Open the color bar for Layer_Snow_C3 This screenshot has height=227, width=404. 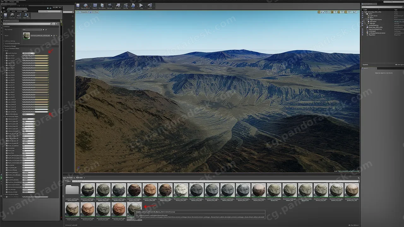[35, 112]
